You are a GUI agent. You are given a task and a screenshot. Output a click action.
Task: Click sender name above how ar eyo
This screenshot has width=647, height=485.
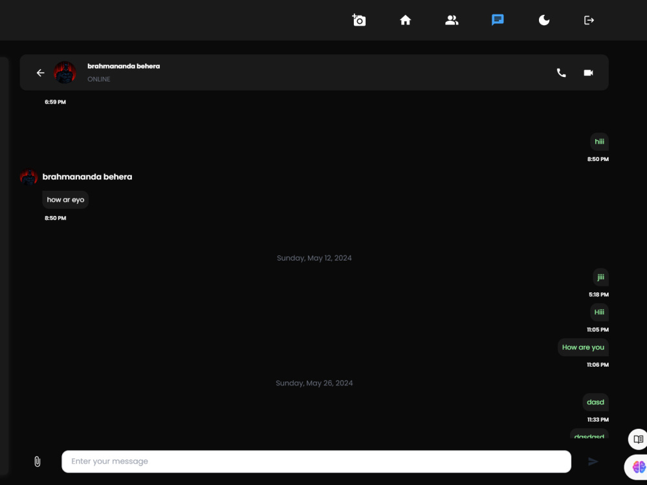tap(87, 177)
